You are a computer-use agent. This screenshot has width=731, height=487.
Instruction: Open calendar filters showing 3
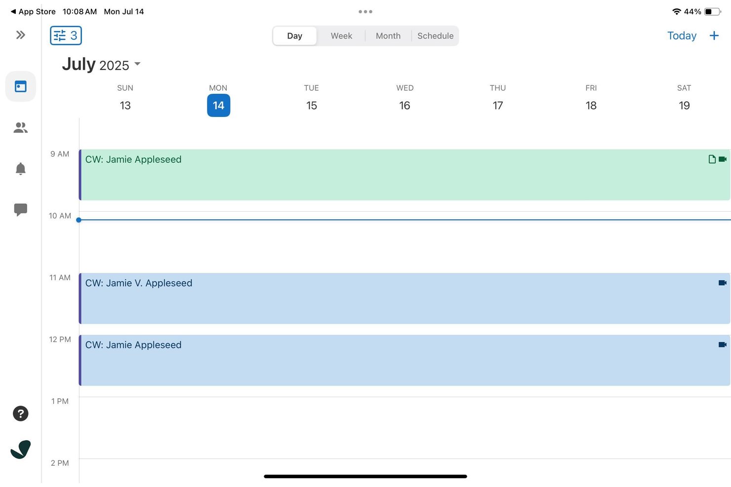coord(66,36)
